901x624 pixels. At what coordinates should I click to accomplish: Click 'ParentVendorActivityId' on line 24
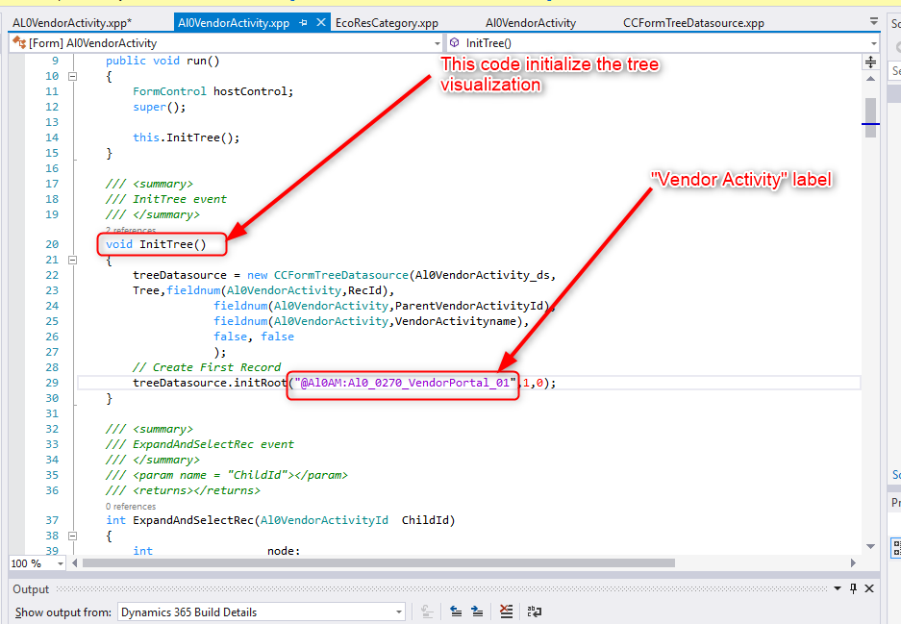point(469,306)
